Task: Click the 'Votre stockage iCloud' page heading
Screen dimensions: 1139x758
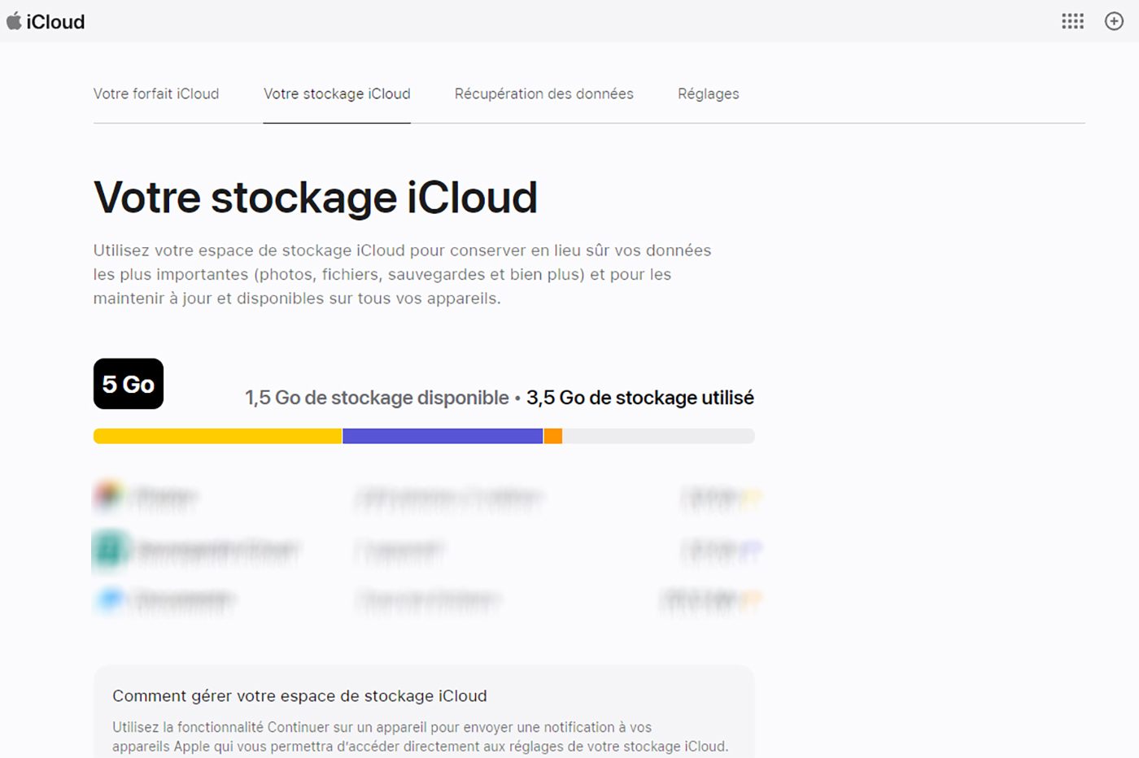Action: click(316, 198)
